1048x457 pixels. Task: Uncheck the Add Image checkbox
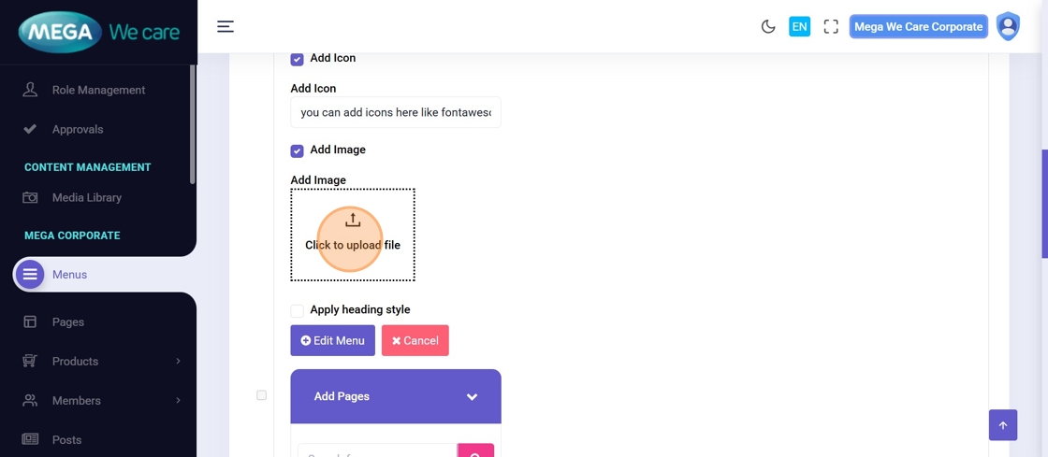pos(297,150)
